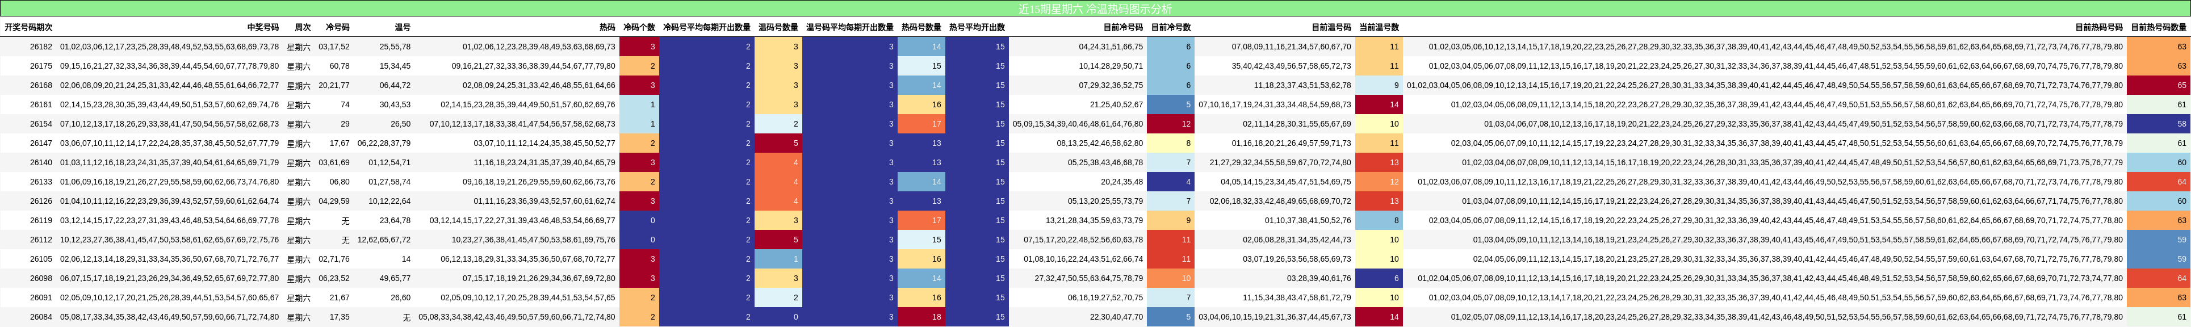Click the 温码号数量 column header
The width and height of the screenshot is (2191, 327).
point(778,27)
